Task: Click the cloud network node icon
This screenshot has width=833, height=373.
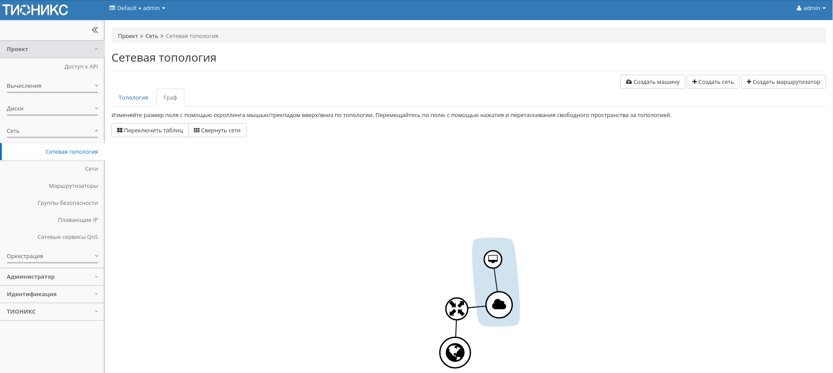Action: pyautogui.click(x=499, y=305)
